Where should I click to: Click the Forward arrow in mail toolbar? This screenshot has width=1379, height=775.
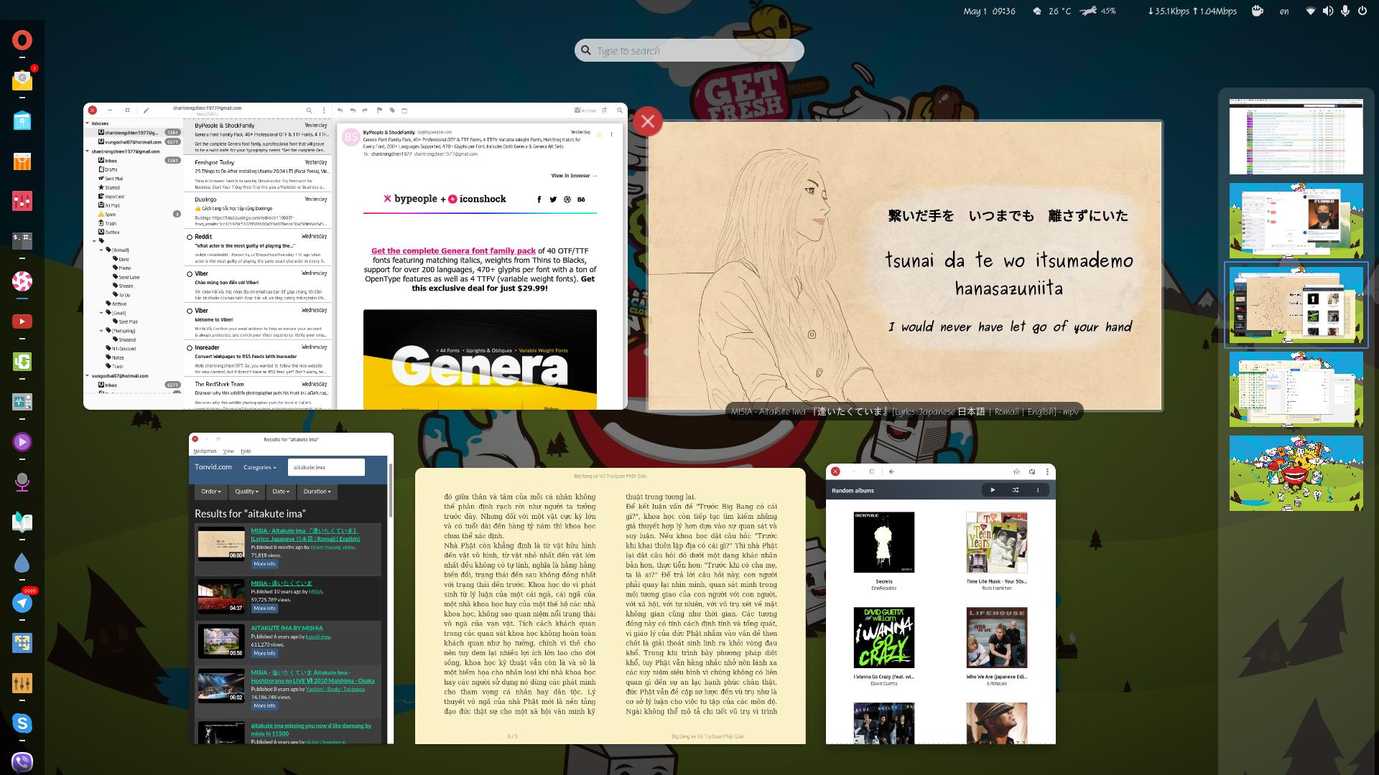coord(366,111)
